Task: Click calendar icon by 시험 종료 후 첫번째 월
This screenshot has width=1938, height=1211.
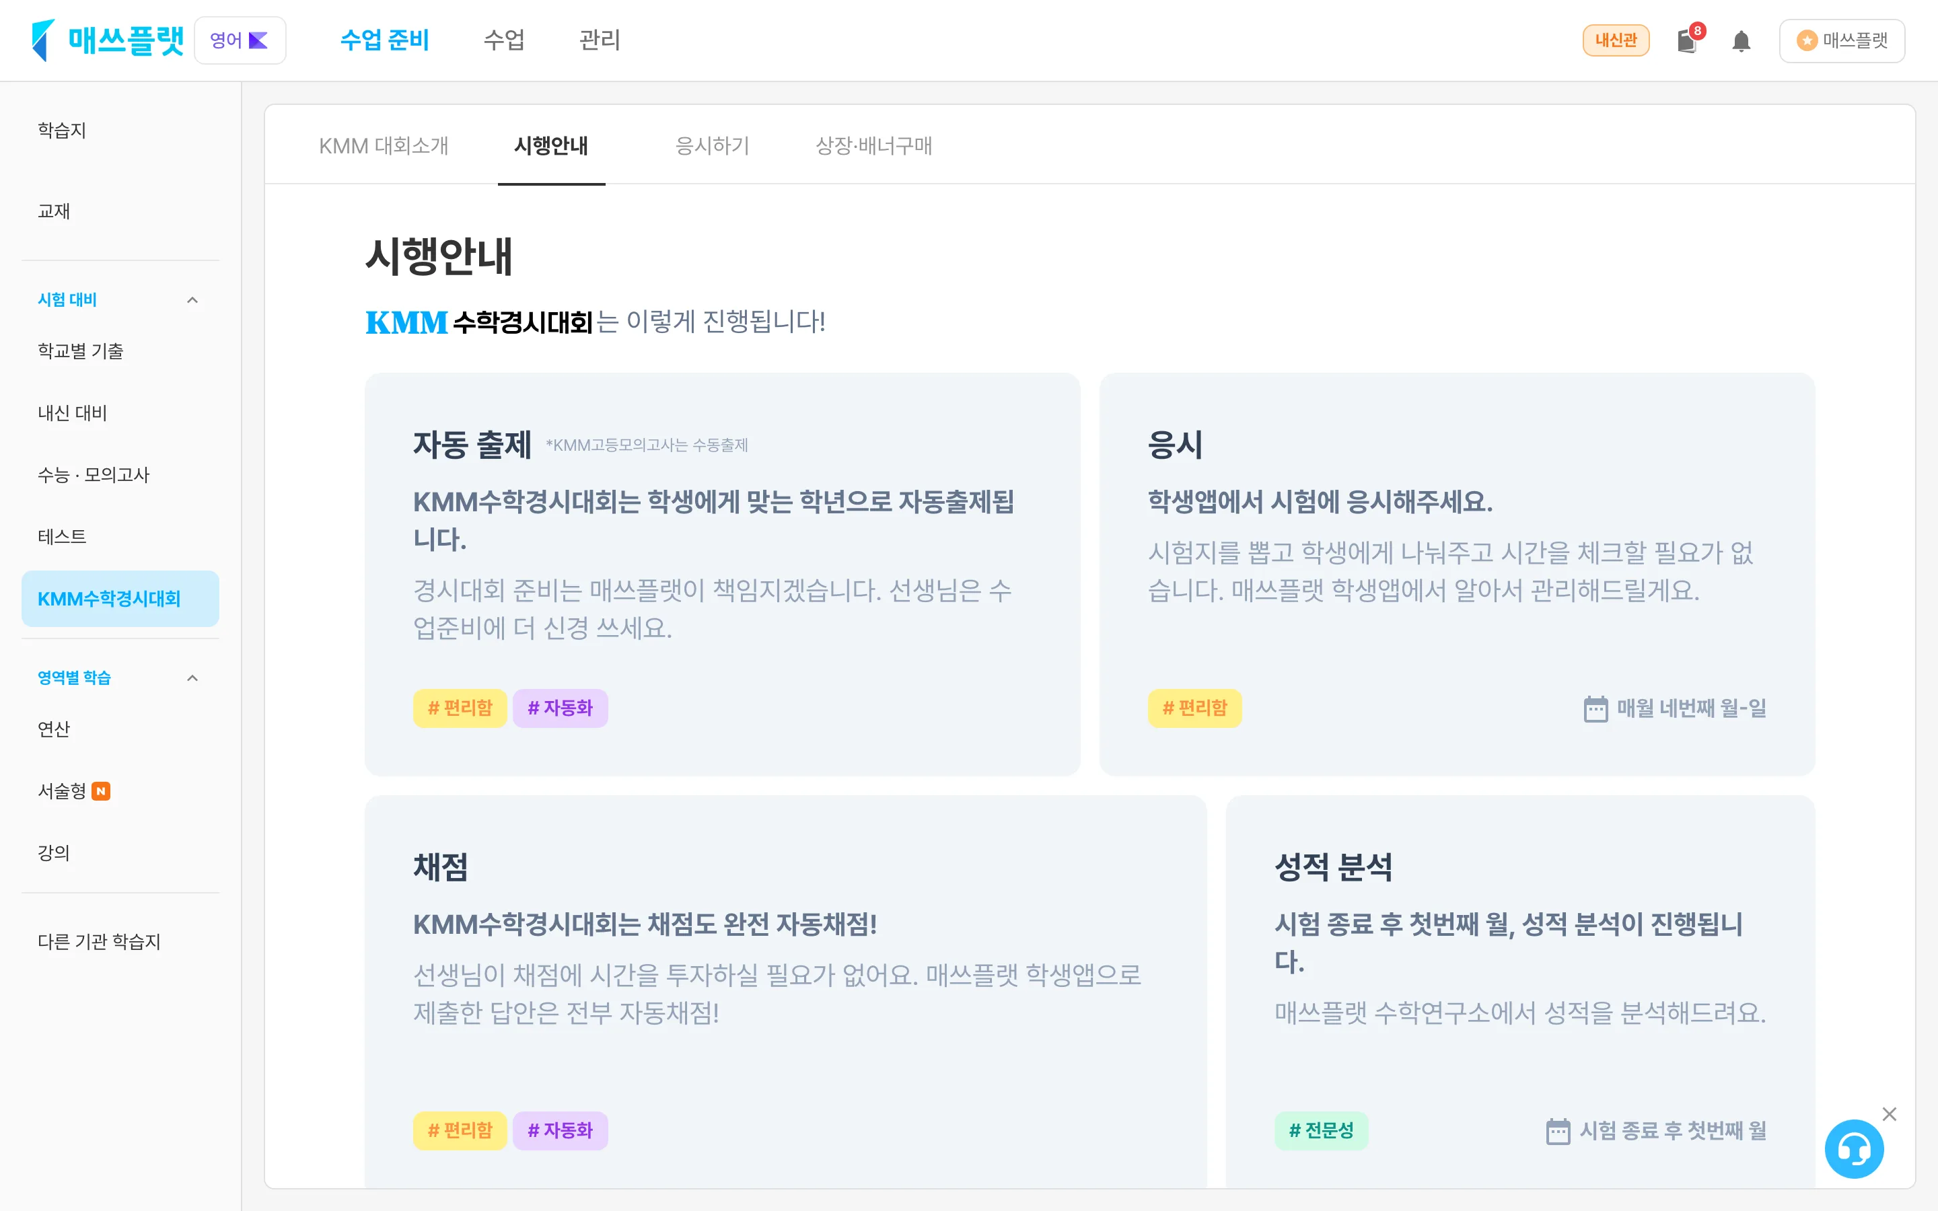Action: [x=1558, y=1131]
